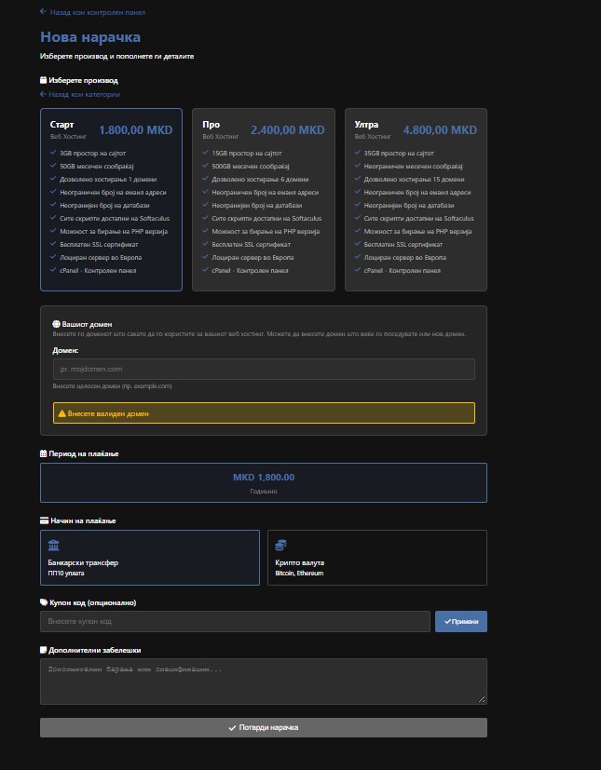This screenshot has height=770, width=601.
Task: Click the textarea resize handle
Action: pyautogui.click(x=482, y=699)
